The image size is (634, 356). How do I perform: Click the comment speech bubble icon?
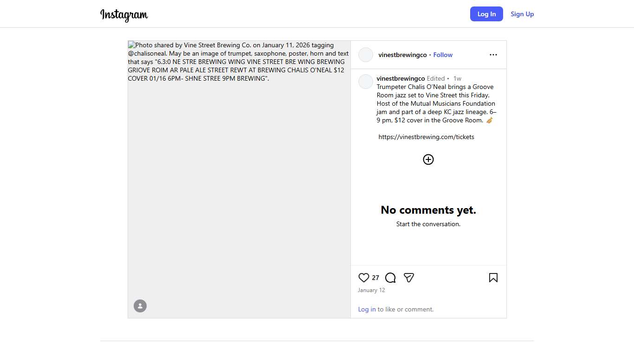click(390, 278)
